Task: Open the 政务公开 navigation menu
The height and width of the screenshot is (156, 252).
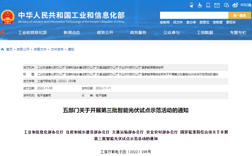Action: (x=105, y=33)
